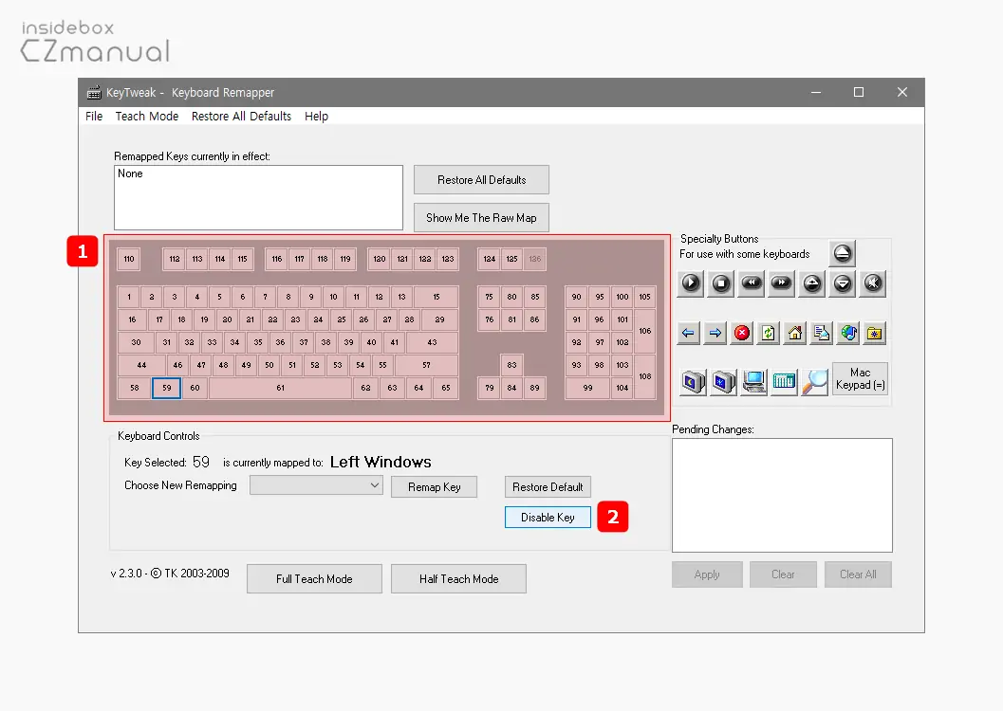
Task: Open the Help menu
Action: click(x=316, y=117)
